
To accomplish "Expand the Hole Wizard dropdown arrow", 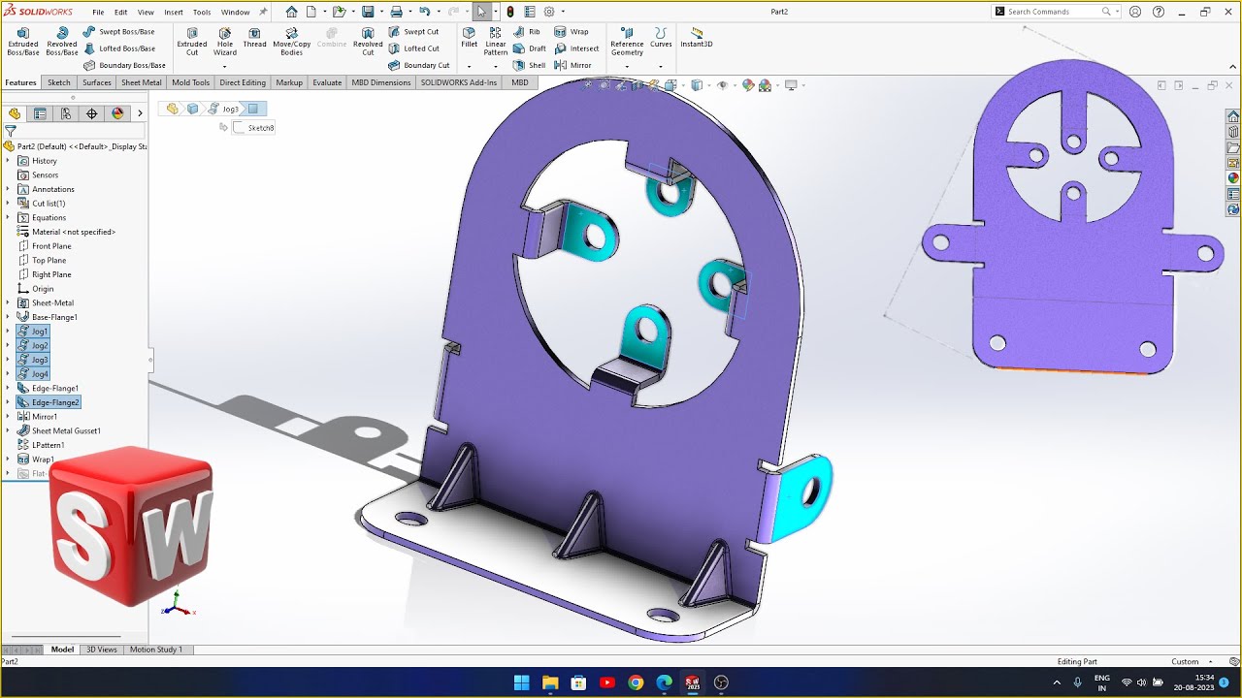I will tap(225, 67).
